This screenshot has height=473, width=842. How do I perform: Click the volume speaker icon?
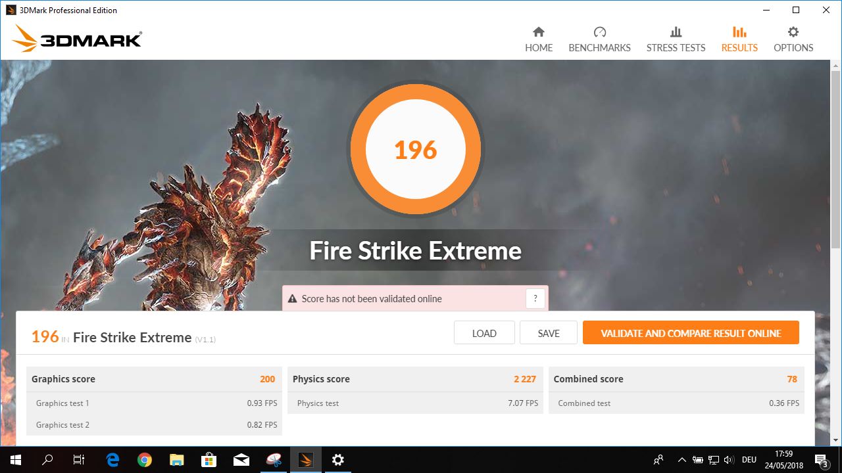tap(729, 460)
